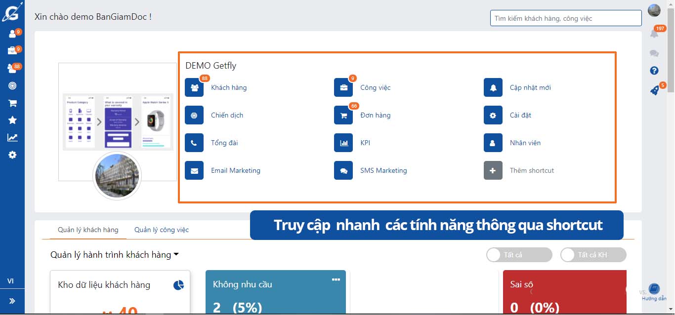Open three-dots menu on Không nhu cầu card
This screenshot has height=315, width=675.
pyautogui.click(x=336, y=279)
